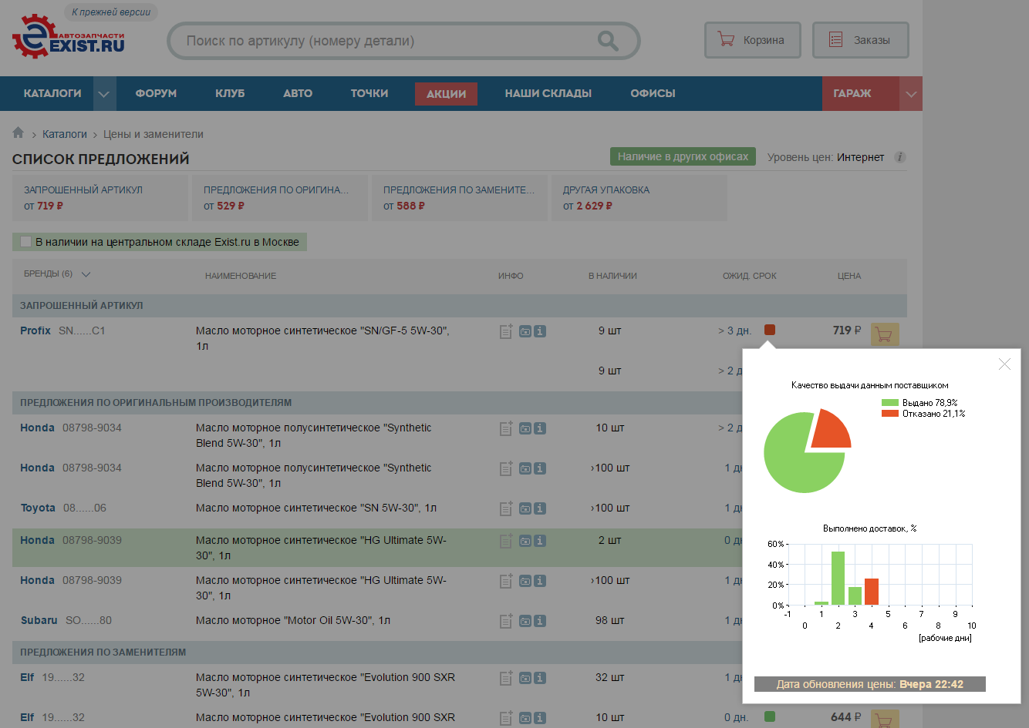Image resolution: width=1029 pixels, height=728 pixels.
Task: Open info icon for Honda Synthetic Blend ›100 шт
Action: [540, 468]
